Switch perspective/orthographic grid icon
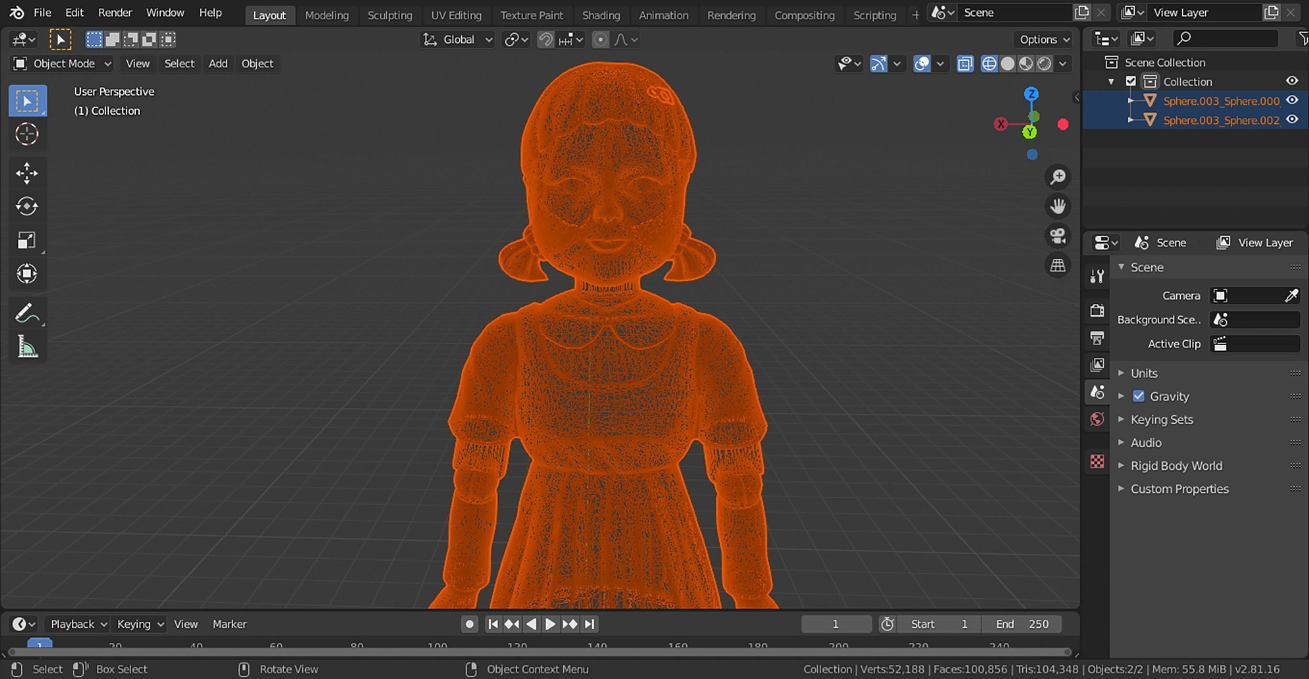This screenshot has height=679, width=1309. coord(1058,265)
